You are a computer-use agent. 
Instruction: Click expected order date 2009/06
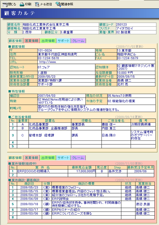(140, 171)
